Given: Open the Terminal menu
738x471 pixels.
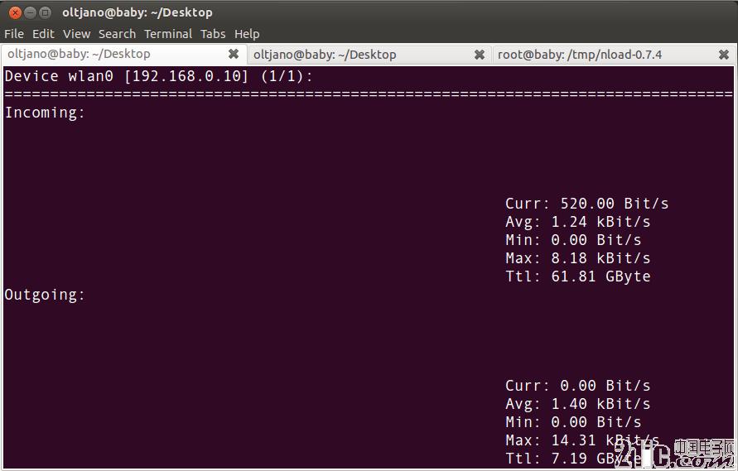Looking at the screenshot, I should tap(168, 34).
